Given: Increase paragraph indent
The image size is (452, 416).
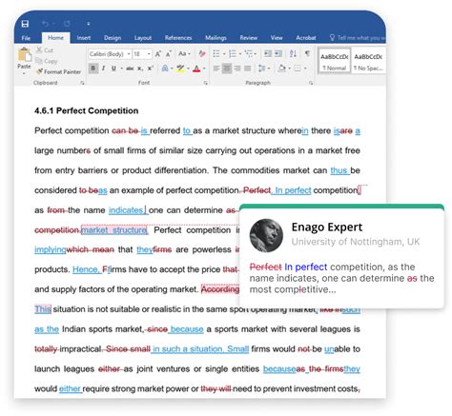Looking at the screenshot, I should (278, 53).
